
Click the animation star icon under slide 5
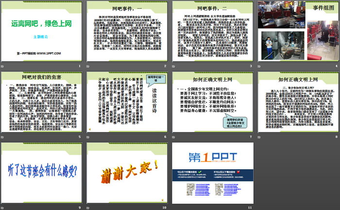click(x=2, y=137)
